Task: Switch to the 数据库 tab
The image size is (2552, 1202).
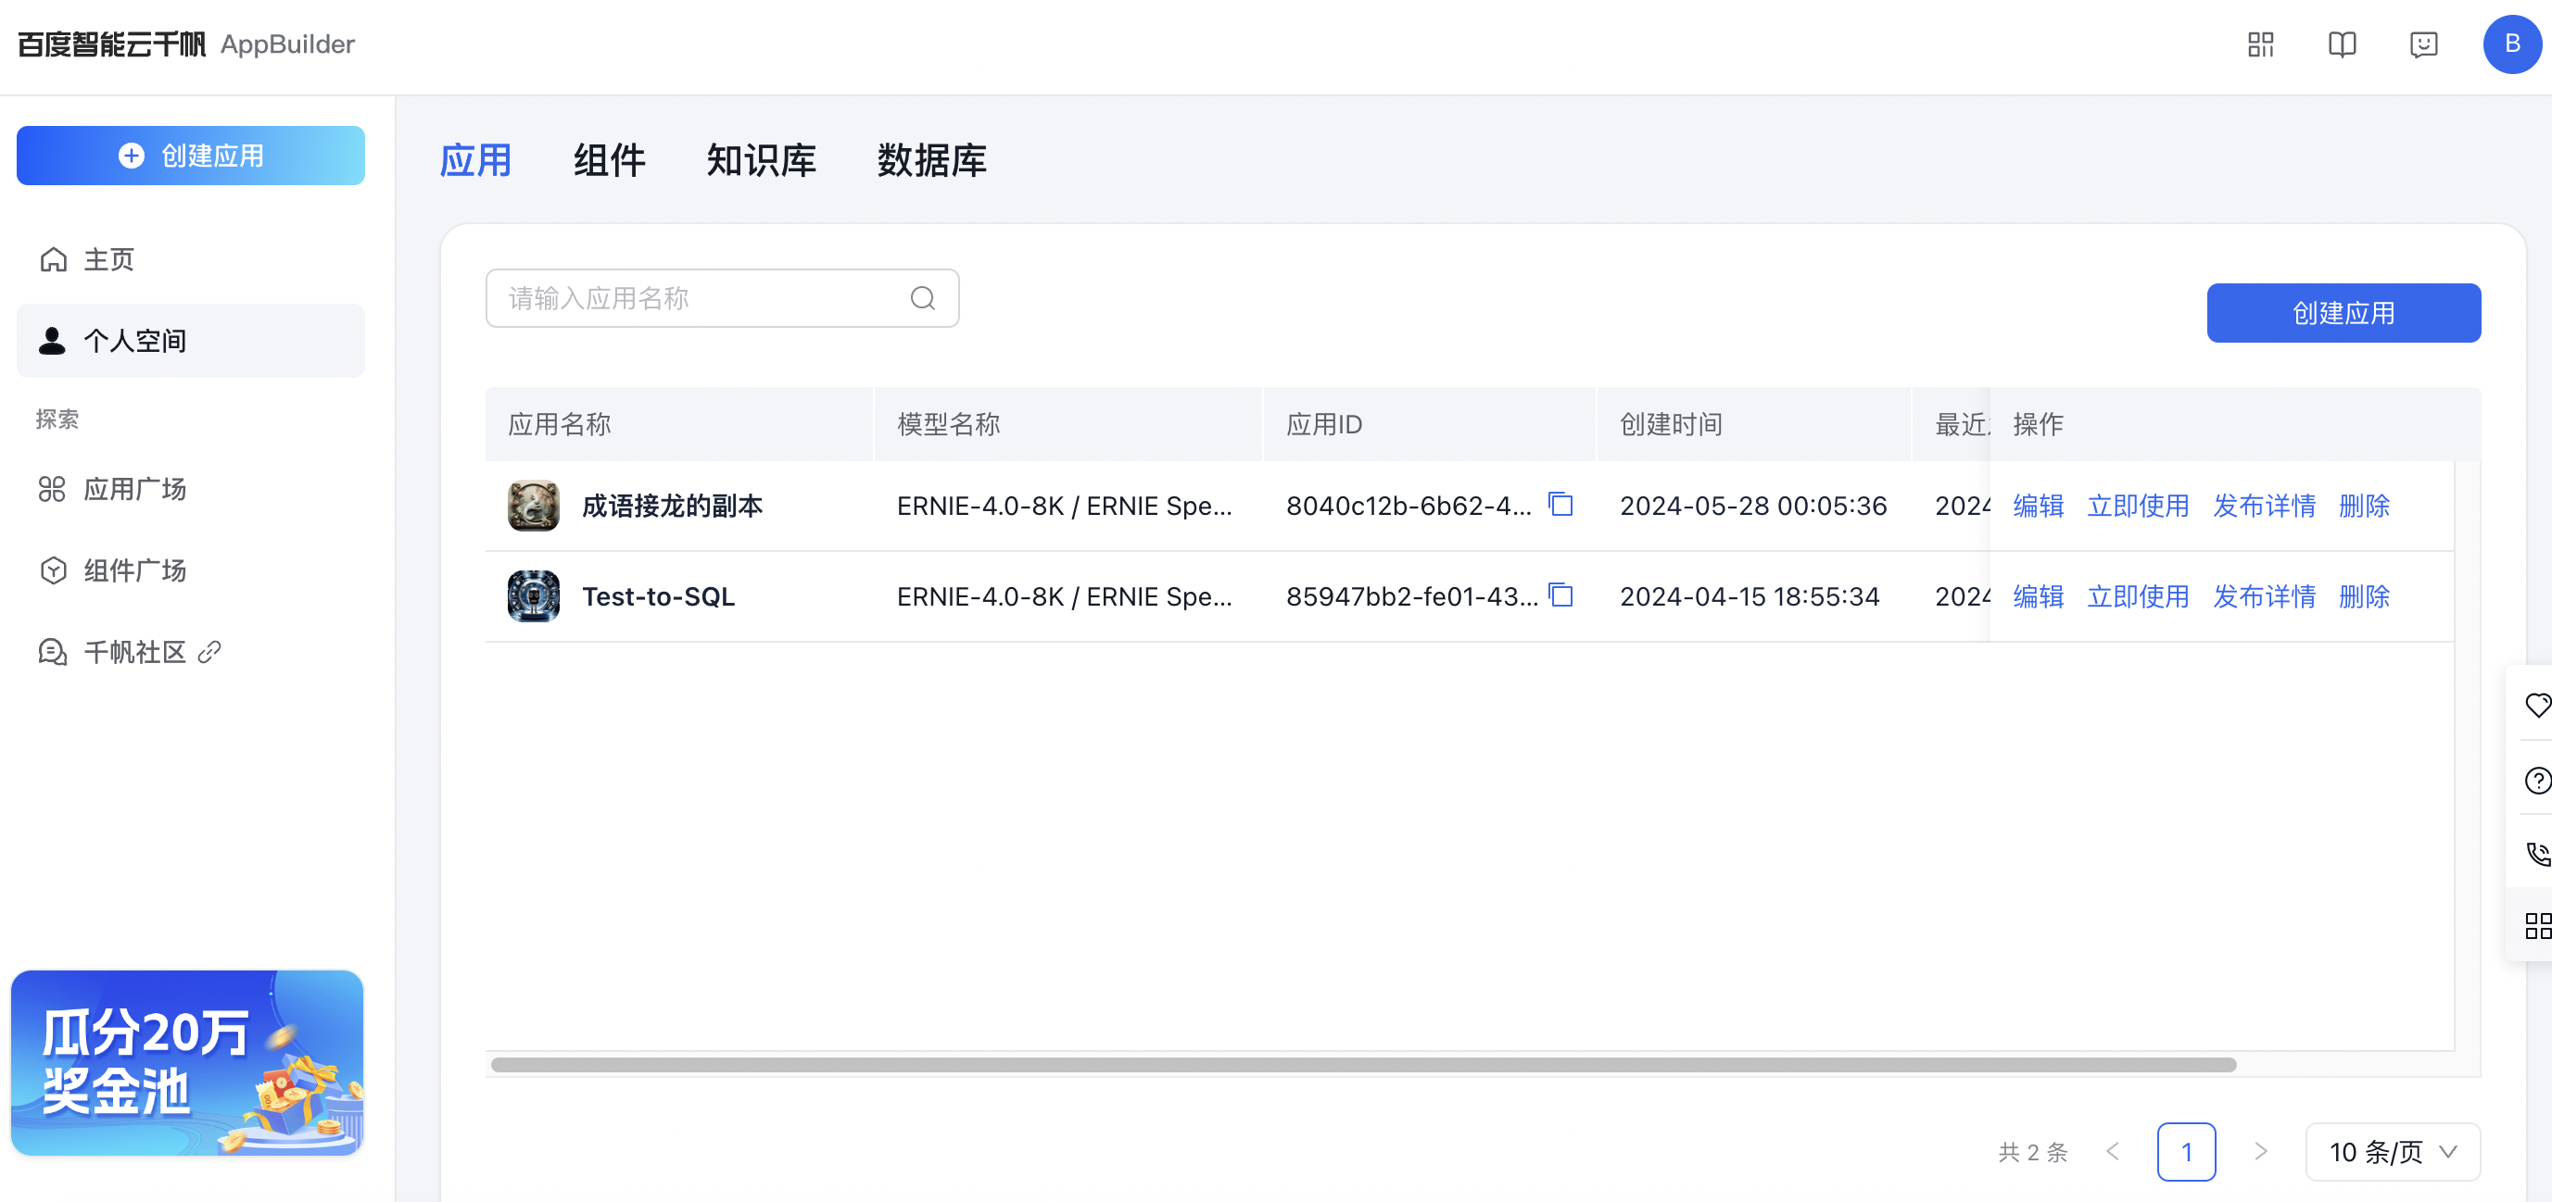Action: pos(930,160)
